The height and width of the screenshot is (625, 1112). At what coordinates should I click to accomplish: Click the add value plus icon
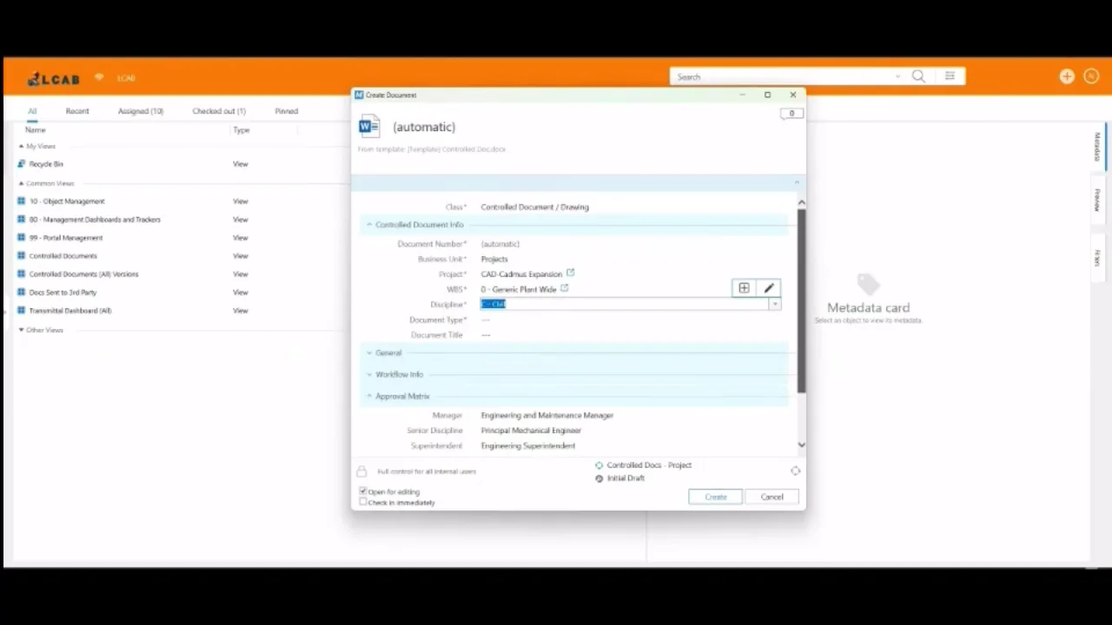point(744,288)
